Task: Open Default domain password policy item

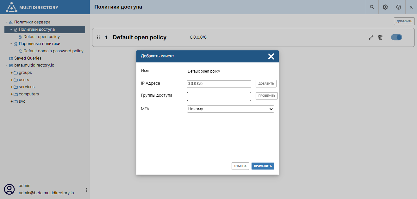Action: coord(53,51)
